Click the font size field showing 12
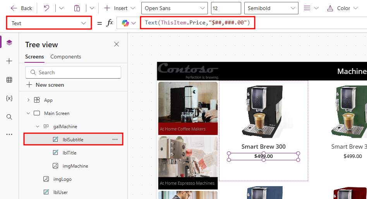367x199 pixels. pos(226,8)
